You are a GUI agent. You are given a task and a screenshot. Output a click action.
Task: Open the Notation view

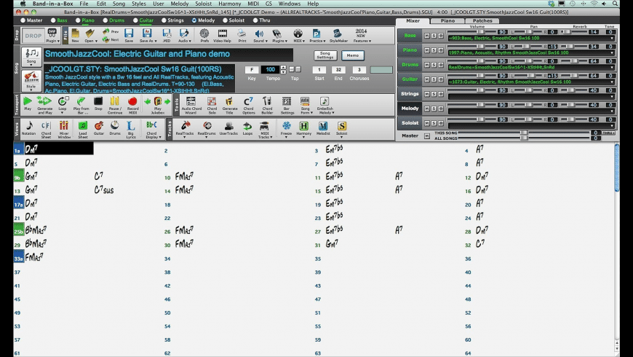point(28,129)
